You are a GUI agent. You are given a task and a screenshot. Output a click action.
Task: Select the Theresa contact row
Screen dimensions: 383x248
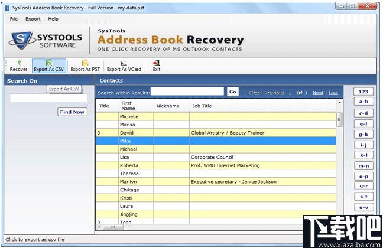click(x=216, y=174)
